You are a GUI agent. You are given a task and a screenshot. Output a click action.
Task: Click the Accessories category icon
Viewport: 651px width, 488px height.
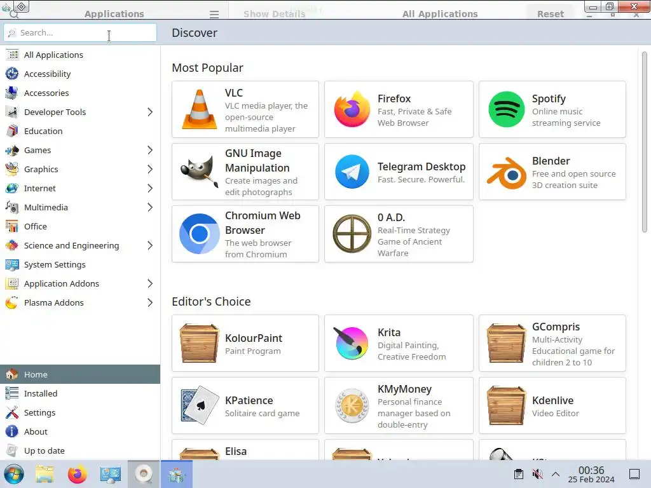(11, 93)
